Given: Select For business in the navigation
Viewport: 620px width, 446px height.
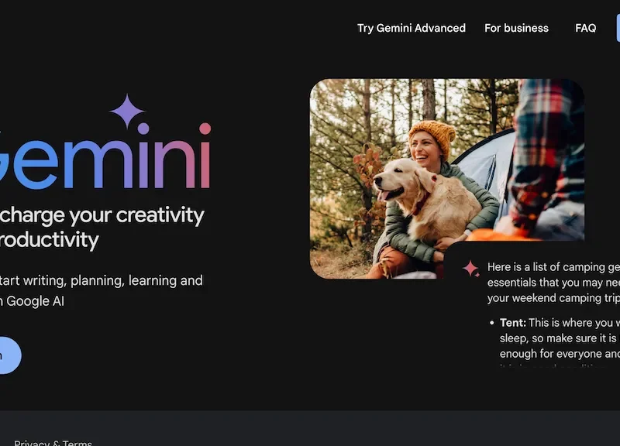Looking at the screenshot, I should [516, 28].
